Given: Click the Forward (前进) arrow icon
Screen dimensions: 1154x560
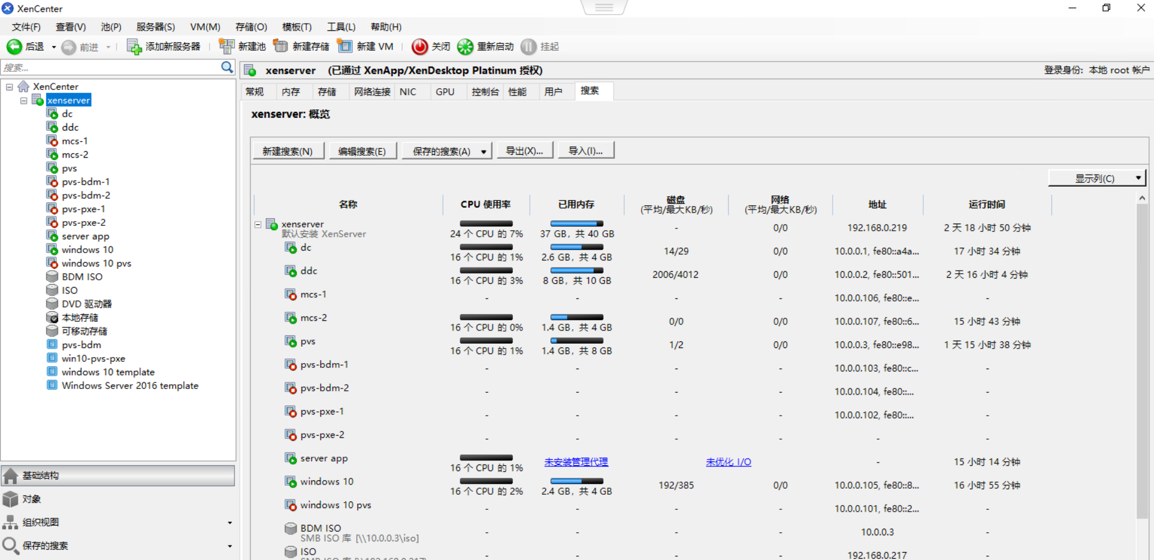Looking at the screenshot, I should click(x=69, y=47).
